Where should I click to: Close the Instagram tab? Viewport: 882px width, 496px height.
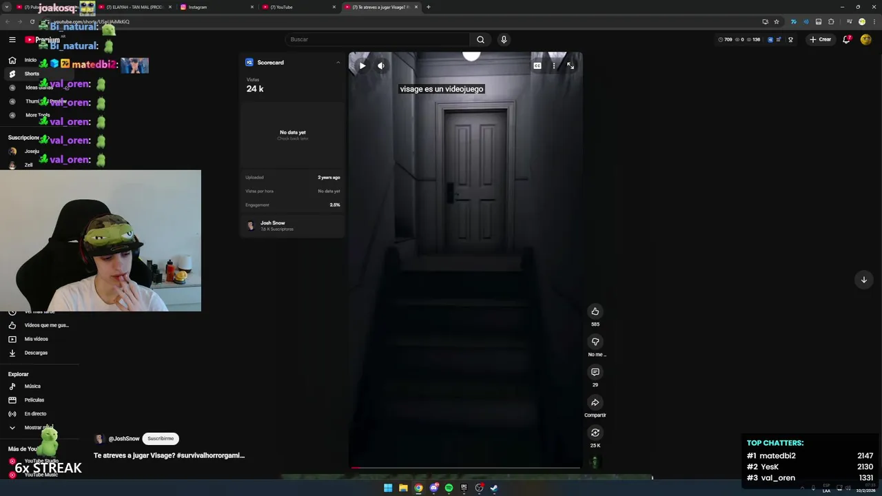252,7
